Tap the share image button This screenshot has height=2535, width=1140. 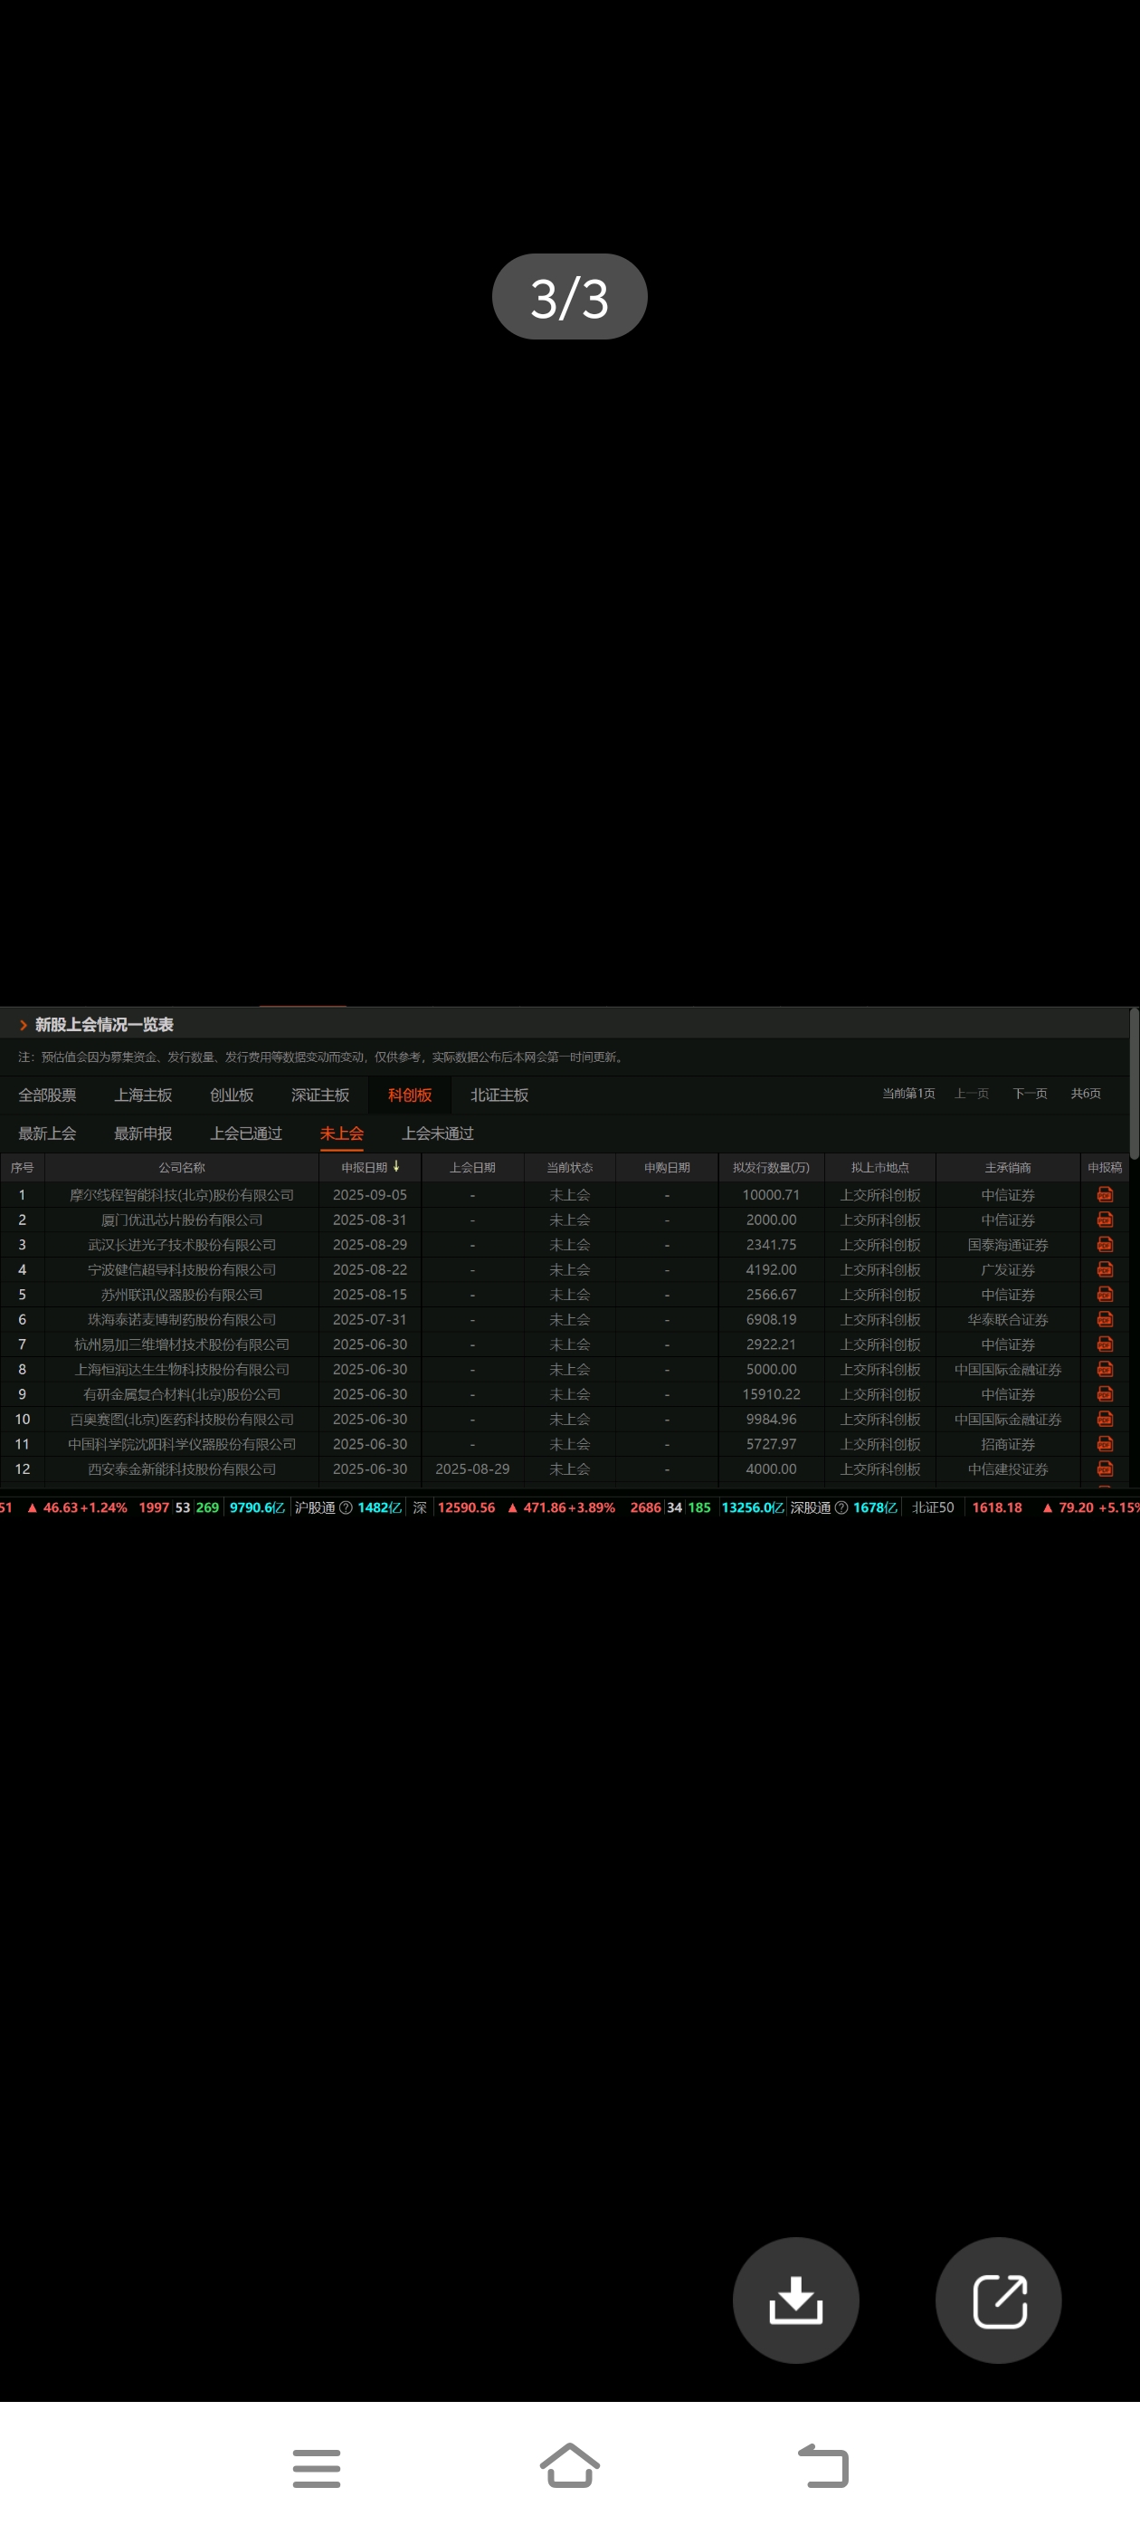point(998,2300)
